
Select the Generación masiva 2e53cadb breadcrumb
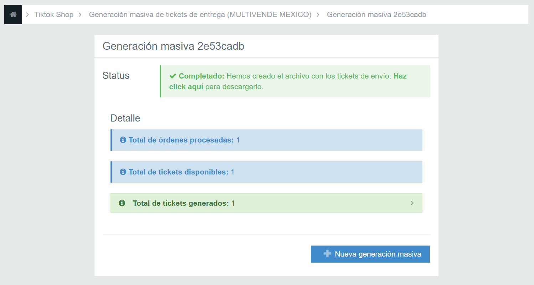pyautogui.click(x=376, y=15)
